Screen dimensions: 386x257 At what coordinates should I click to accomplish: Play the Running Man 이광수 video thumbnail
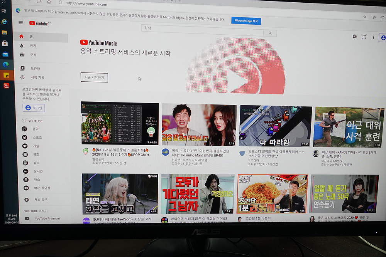(199, 125)
